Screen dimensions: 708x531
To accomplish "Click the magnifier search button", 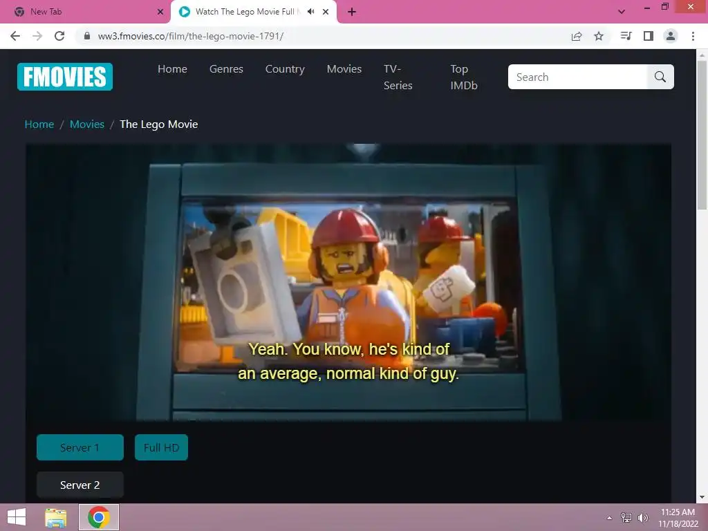I will (x=660, y=77).
